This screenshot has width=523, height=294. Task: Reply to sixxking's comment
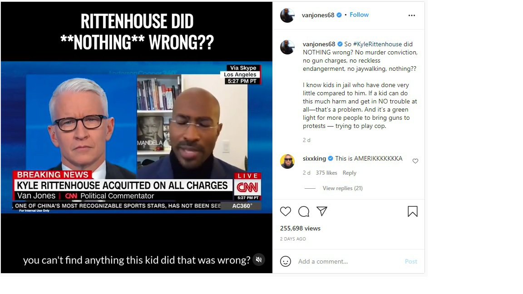(x=350, y=173)
